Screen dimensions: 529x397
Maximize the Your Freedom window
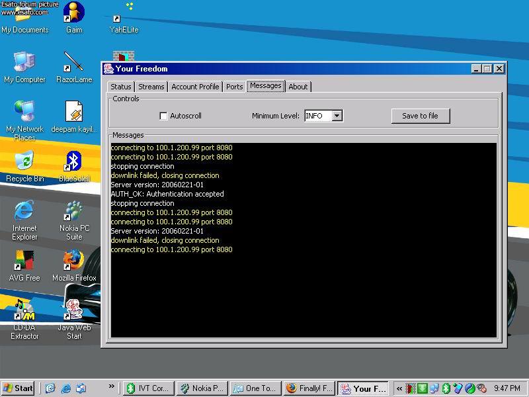487,69
